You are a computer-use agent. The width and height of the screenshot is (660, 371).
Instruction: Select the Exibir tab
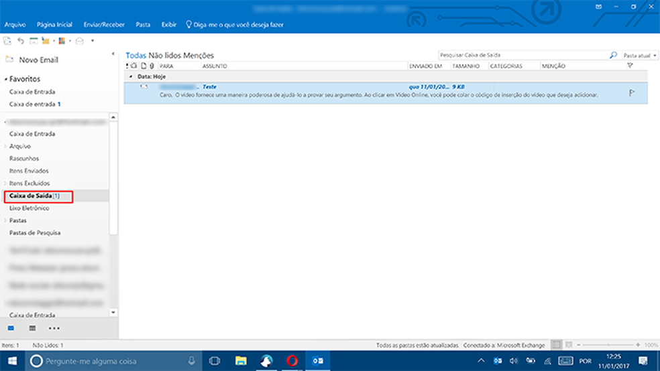click(169, 25)
